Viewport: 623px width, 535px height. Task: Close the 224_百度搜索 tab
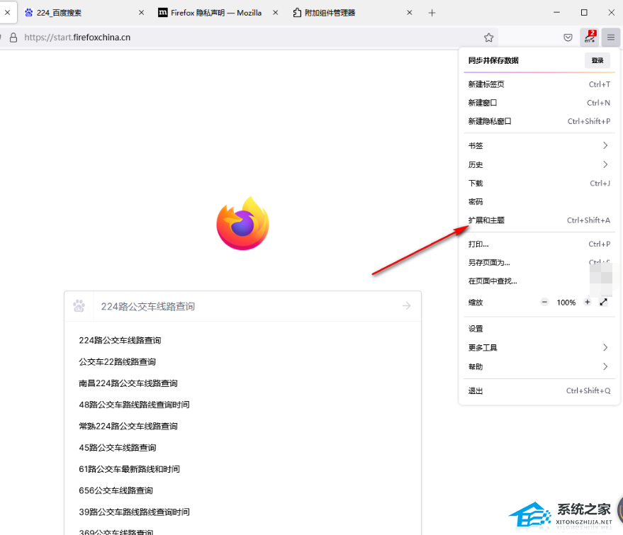(x=142, y=13)
